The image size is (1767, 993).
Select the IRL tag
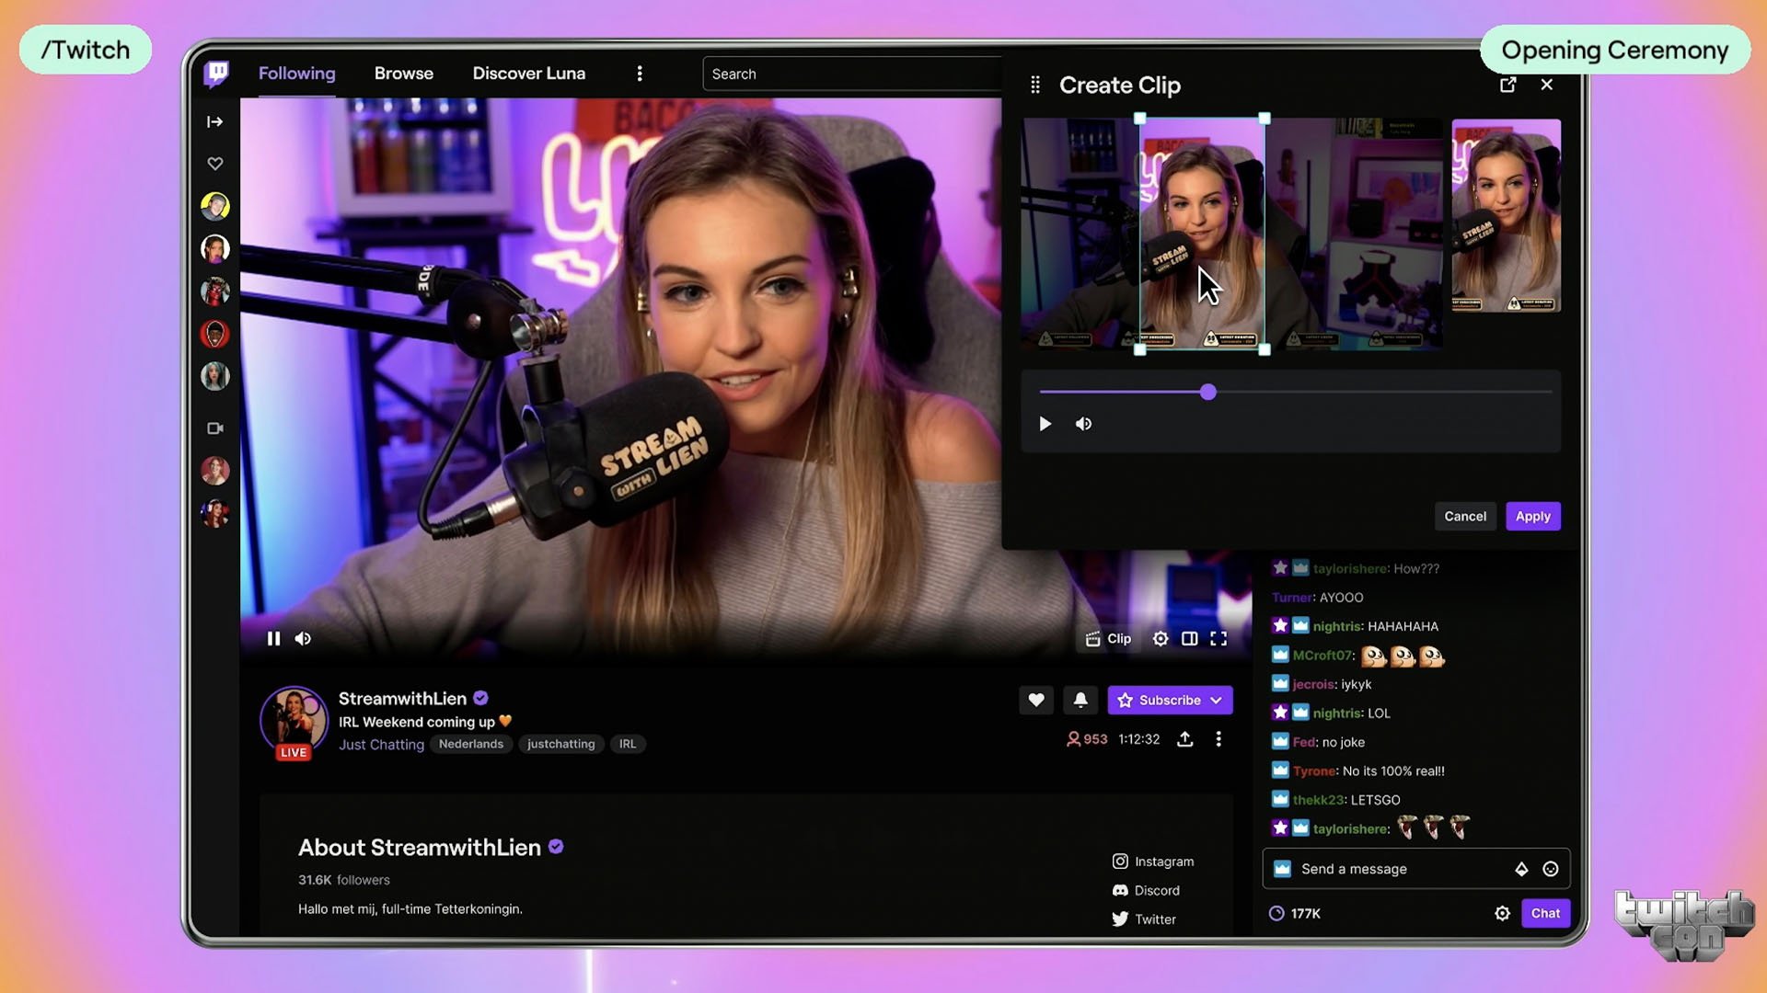coord(628,744)
